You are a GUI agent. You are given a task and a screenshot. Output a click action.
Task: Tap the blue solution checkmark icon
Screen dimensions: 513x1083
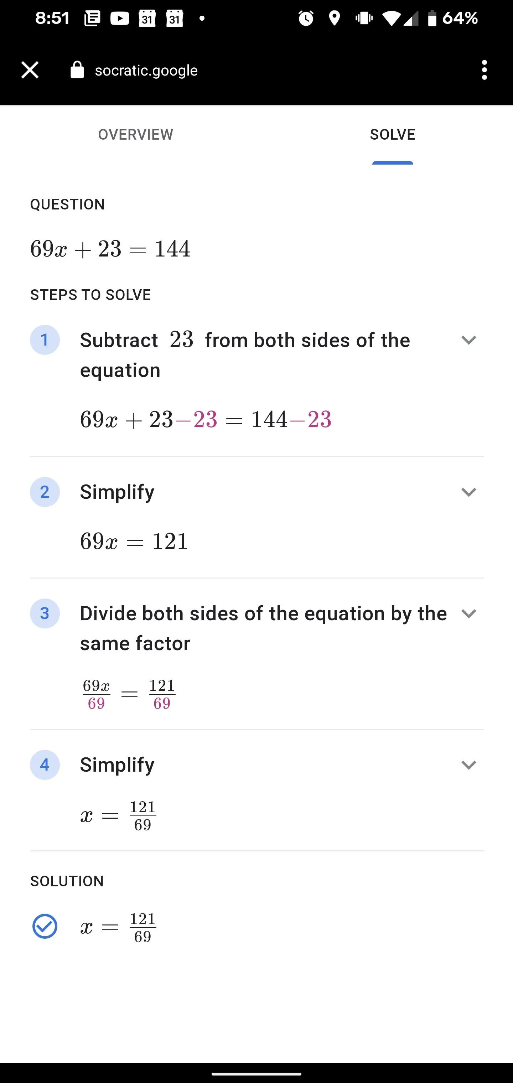click(x=45, y=926)
